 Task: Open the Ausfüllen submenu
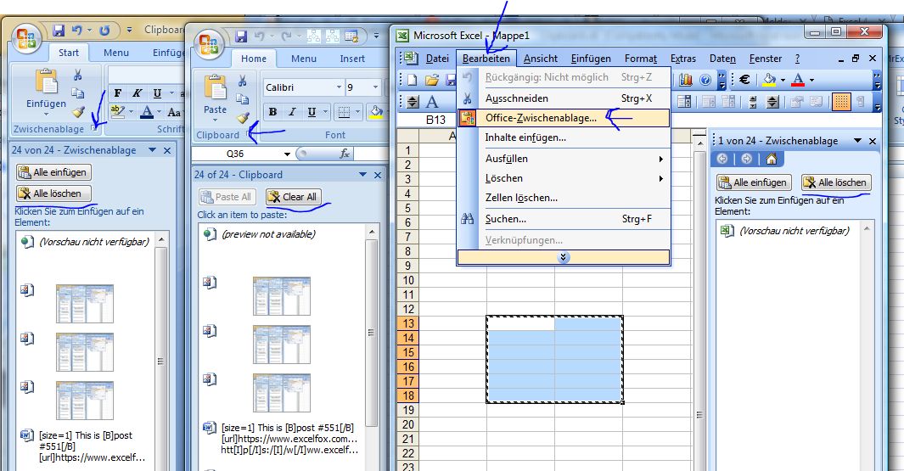[564, 159]
